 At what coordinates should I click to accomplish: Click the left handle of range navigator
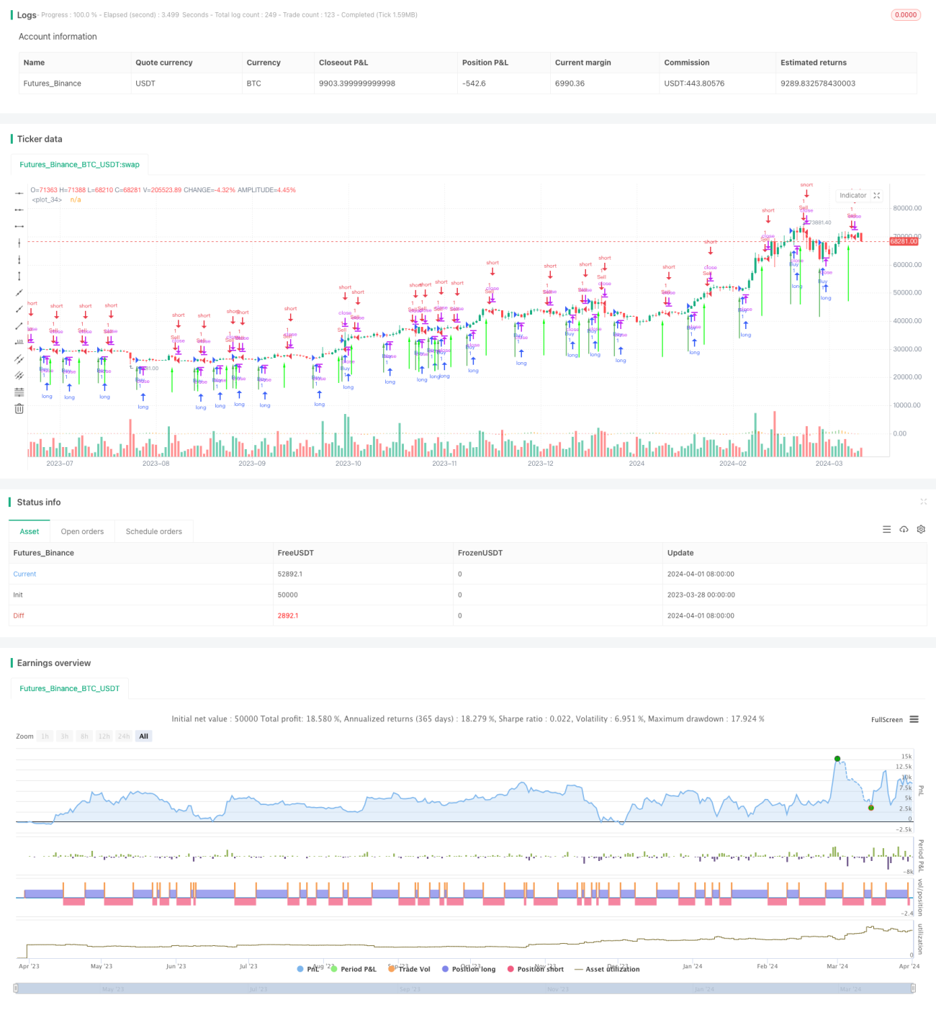tap(16, 988)
